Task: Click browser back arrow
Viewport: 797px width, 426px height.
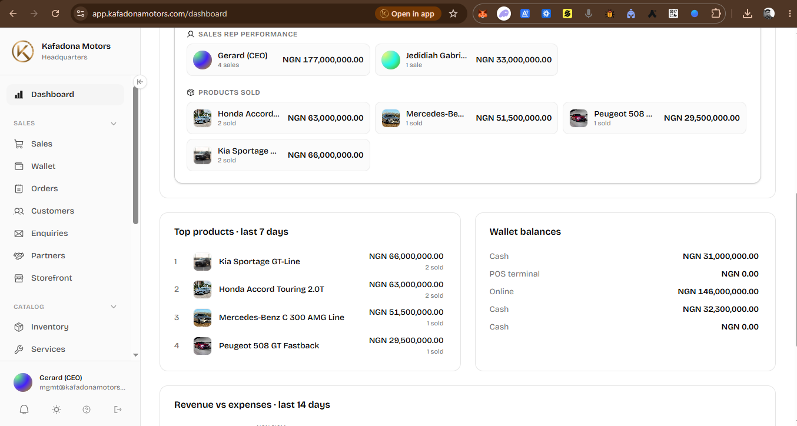Action: (13, 14)
